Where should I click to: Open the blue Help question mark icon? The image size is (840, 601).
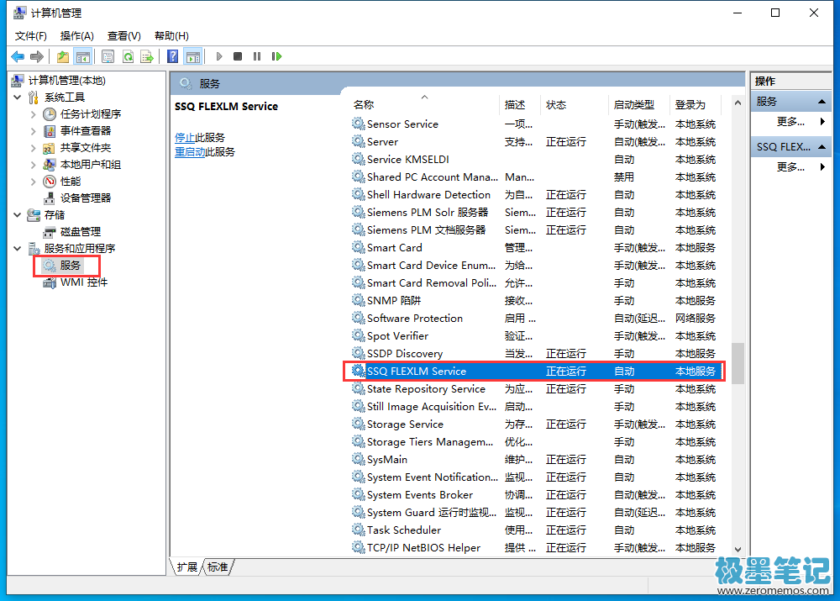pos(172,56)
